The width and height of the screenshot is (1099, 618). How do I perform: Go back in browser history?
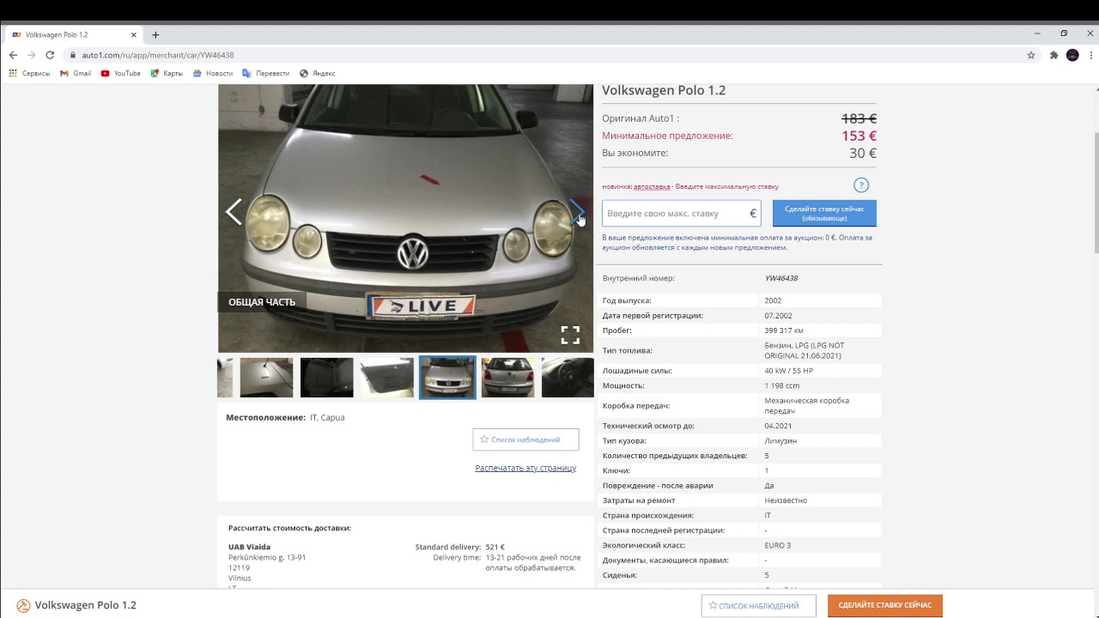click(13, 55)
